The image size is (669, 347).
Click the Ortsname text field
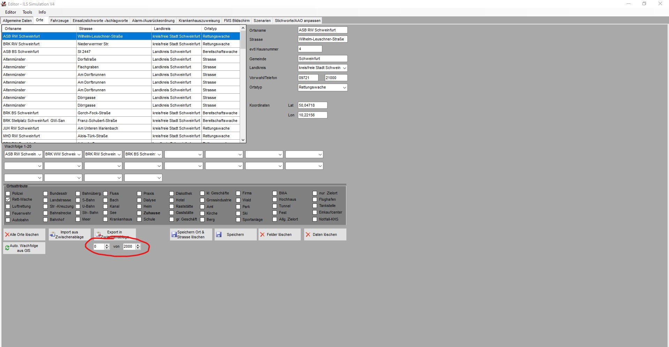(x=322, y=30)
